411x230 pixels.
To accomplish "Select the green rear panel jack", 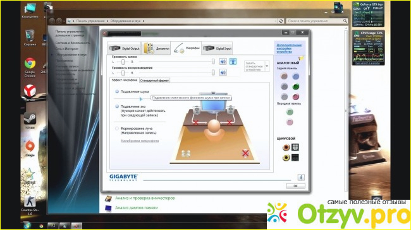I will coord(296,86).
